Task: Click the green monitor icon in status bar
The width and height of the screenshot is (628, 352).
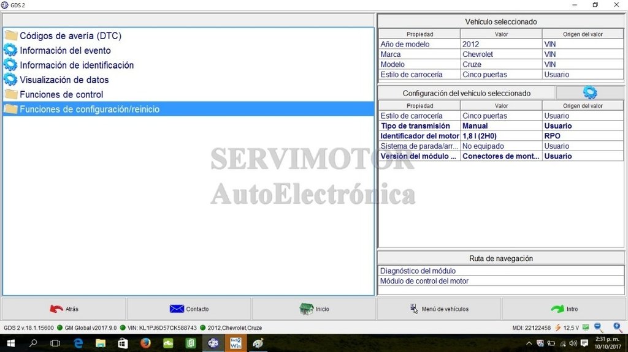Action: tap(586, 328)
